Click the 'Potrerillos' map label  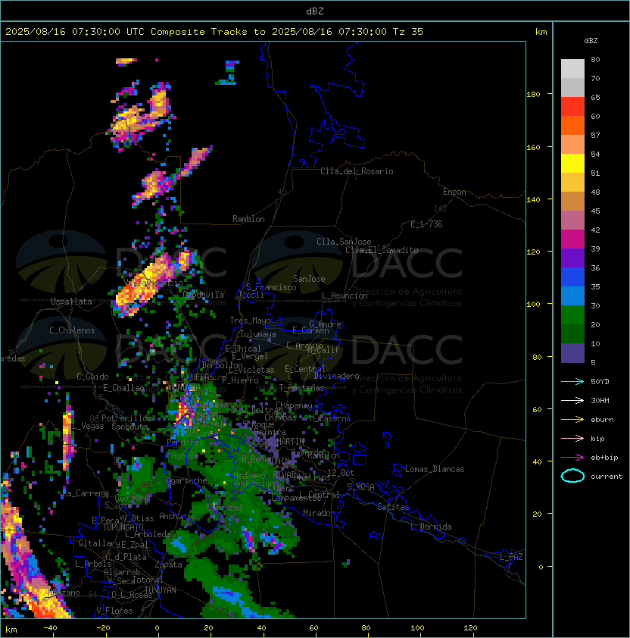point(126,418)
